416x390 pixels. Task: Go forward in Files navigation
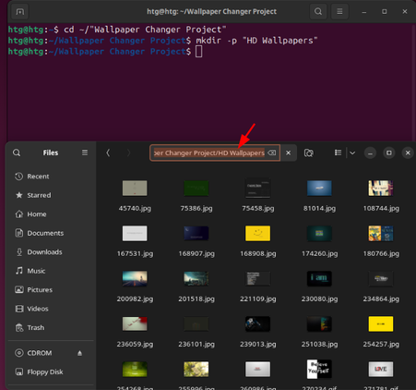coord(128,152)
